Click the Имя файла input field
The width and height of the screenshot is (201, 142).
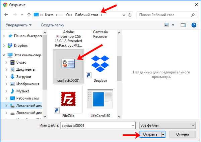pyautogui.click(x=98, y=125)
